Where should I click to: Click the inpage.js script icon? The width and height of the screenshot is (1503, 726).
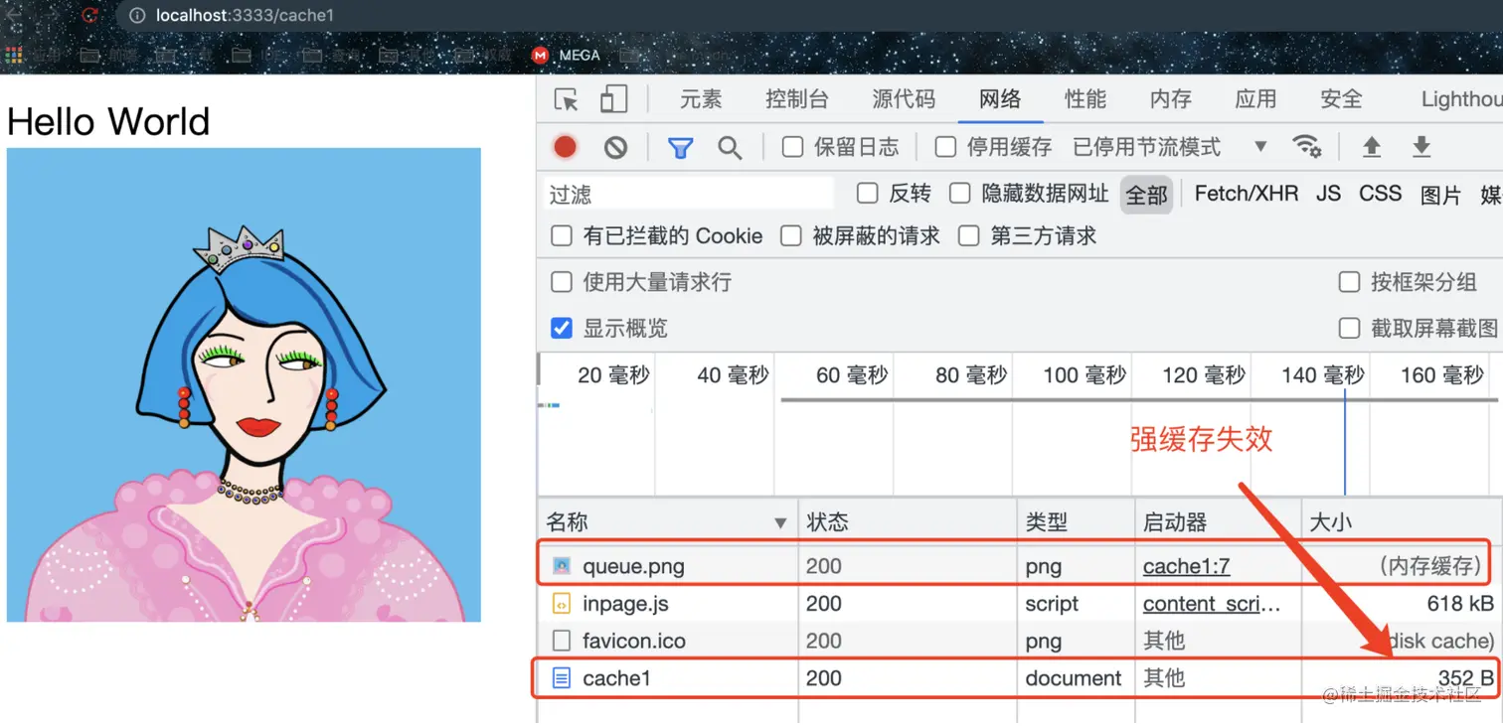tap(562, 604)
